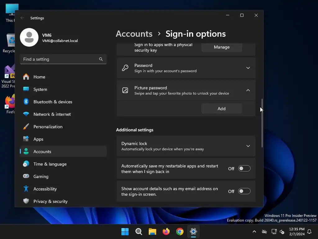Click Manage button for security key
This screenshot has height=239, width=318.
click(x=222, y=47)
